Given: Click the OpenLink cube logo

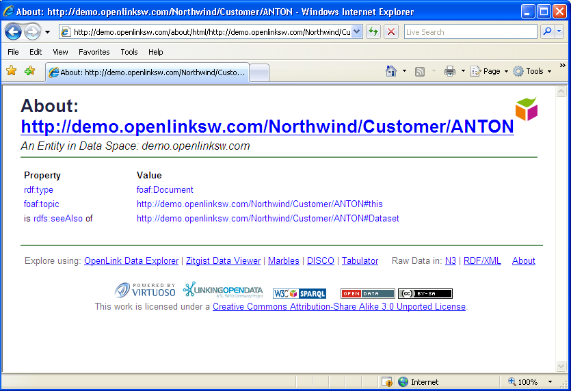Looking at the screenshot, I should point(527,109).
